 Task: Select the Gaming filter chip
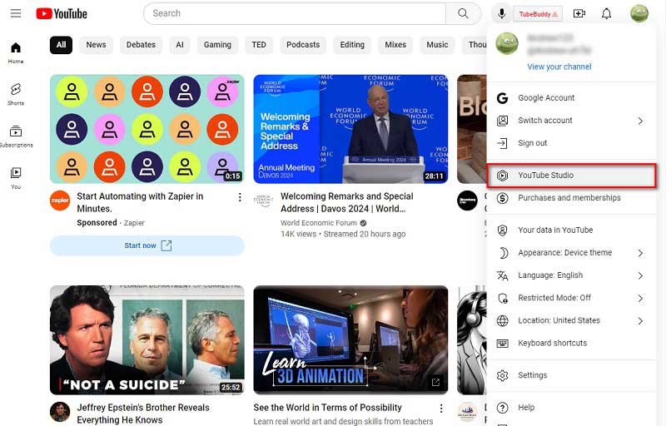point(217,45)
